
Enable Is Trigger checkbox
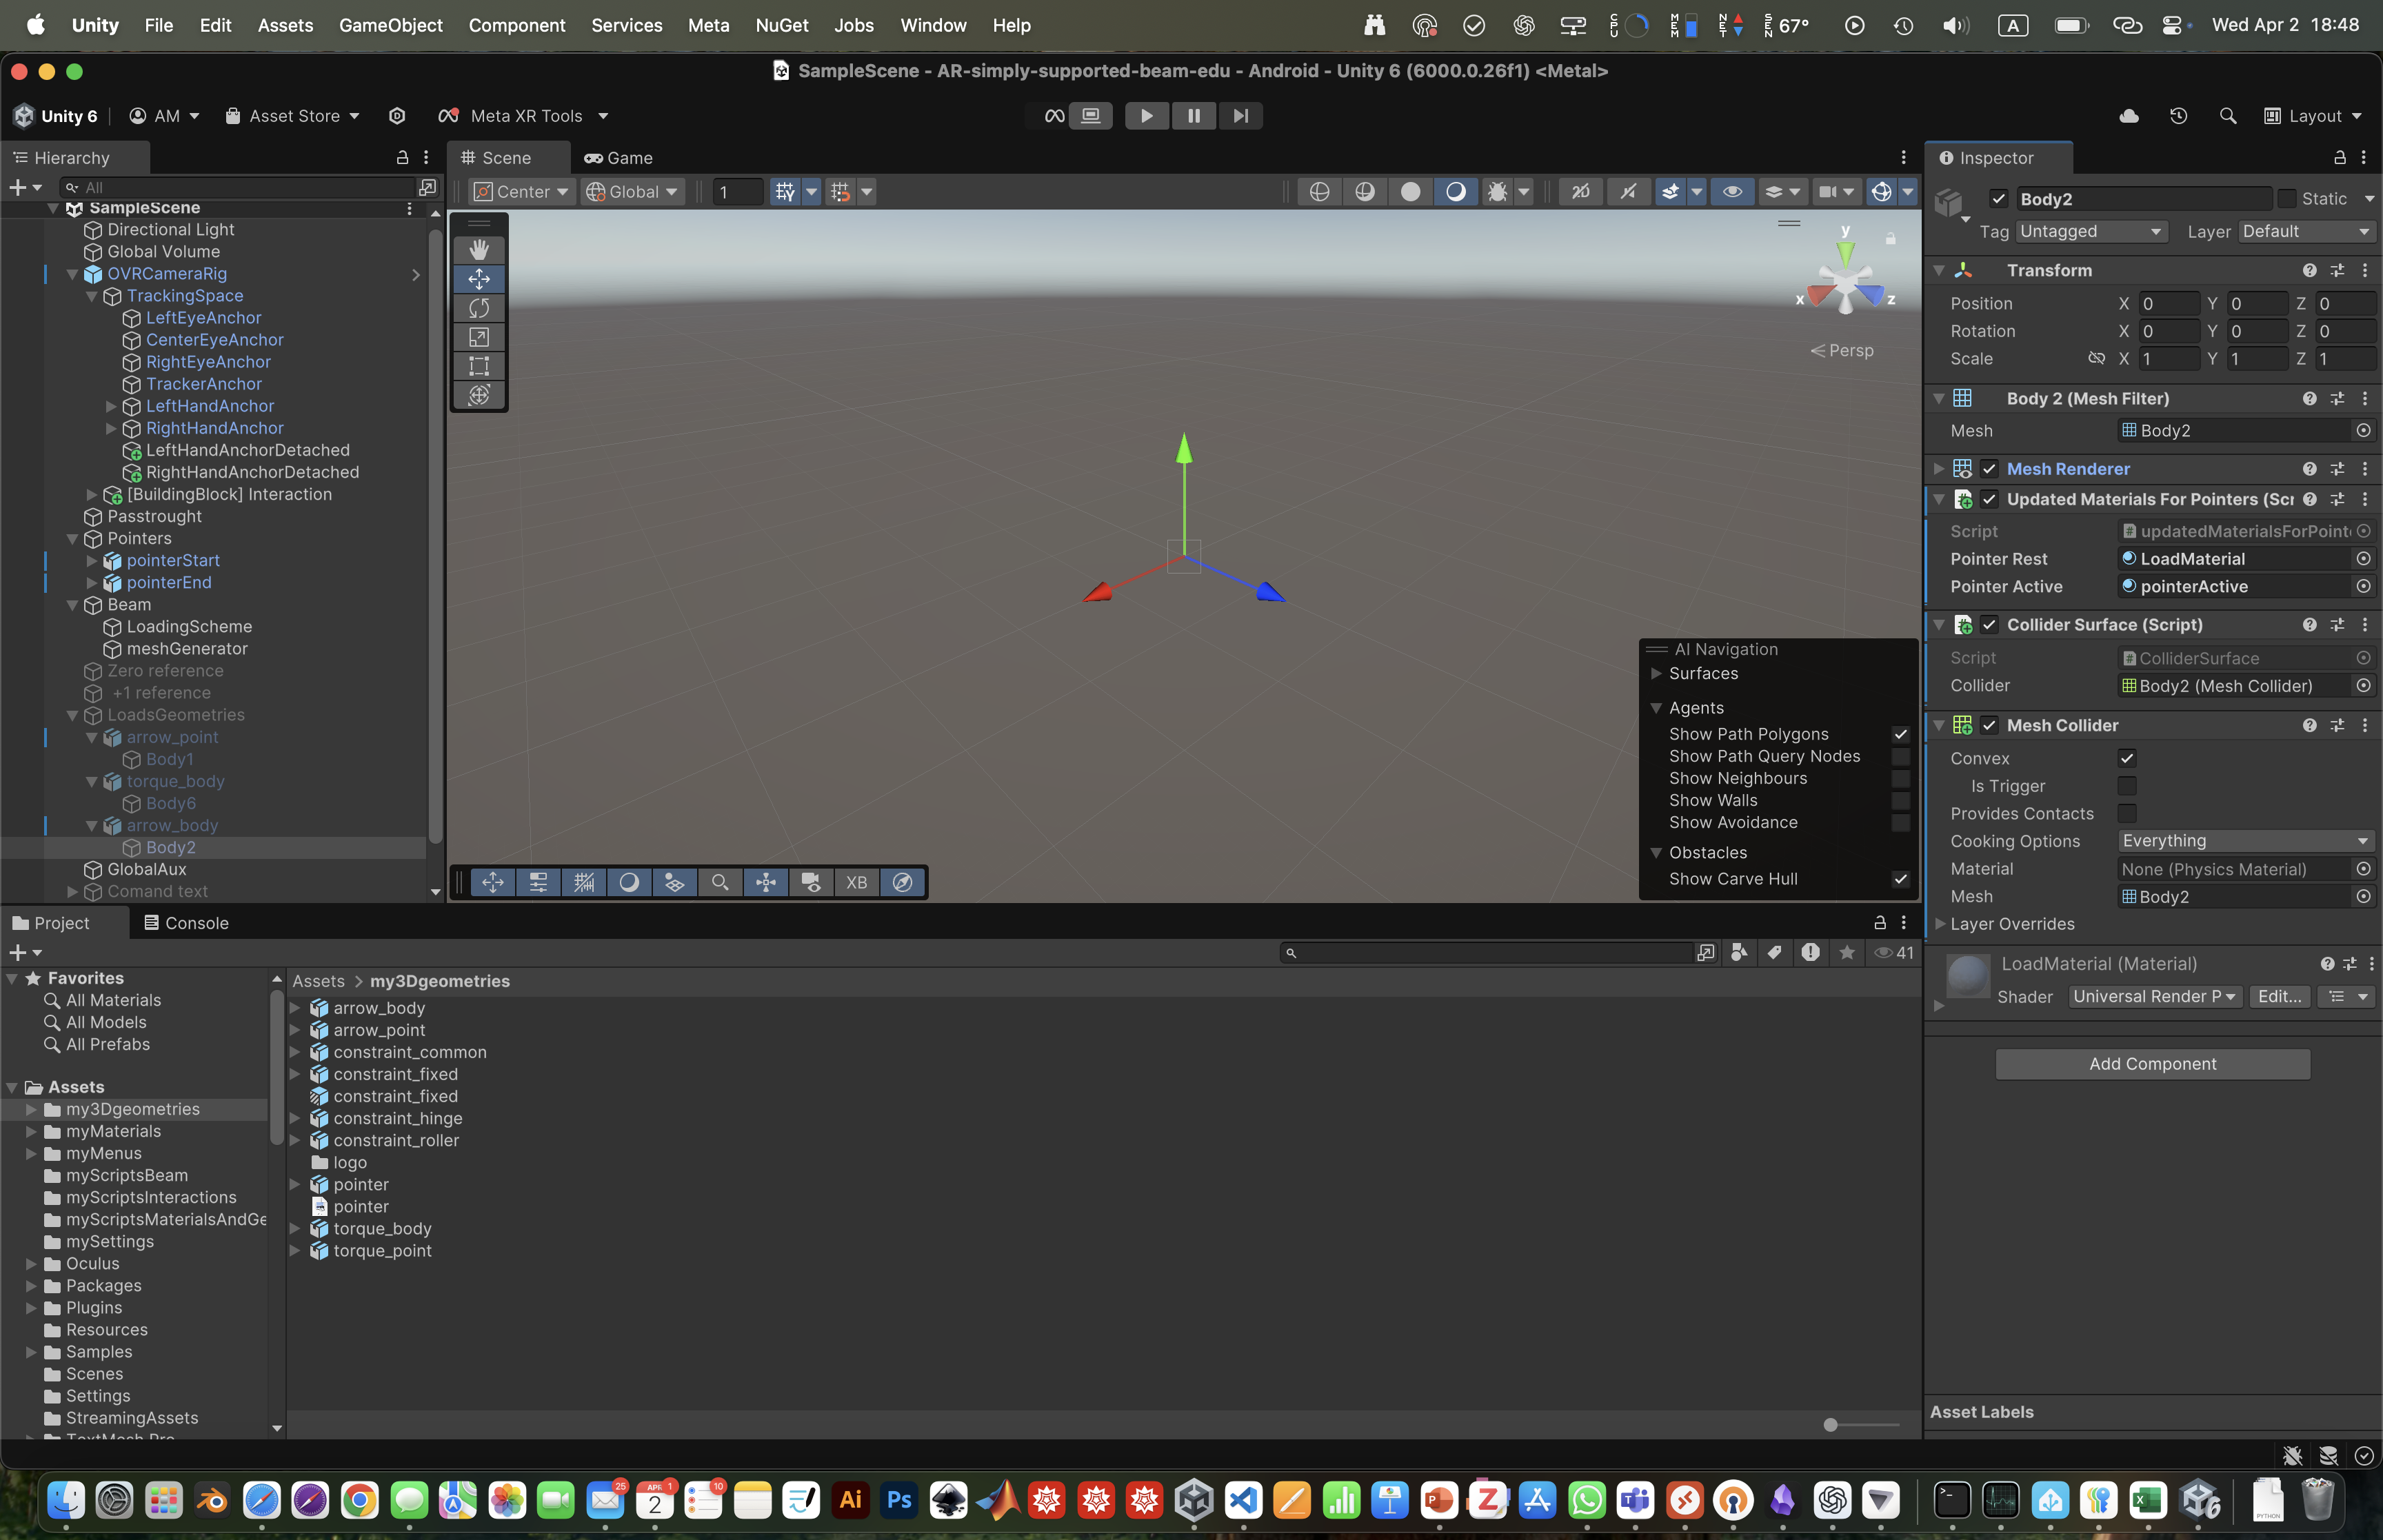click(2127, 786)
